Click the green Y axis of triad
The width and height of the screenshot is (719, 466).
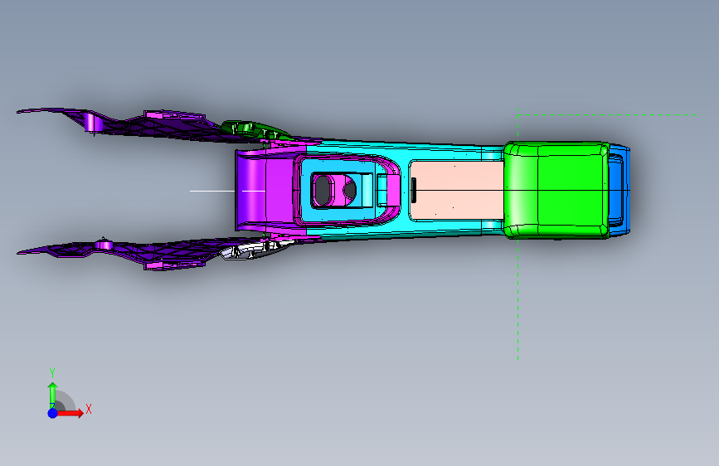[53, 395]
